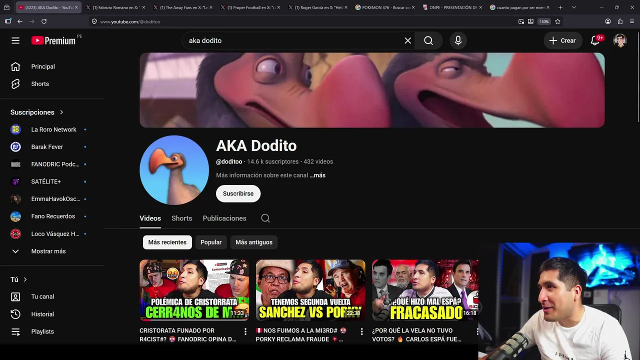Run search with magnifier button
640x360 pixels.
point(428,40)
